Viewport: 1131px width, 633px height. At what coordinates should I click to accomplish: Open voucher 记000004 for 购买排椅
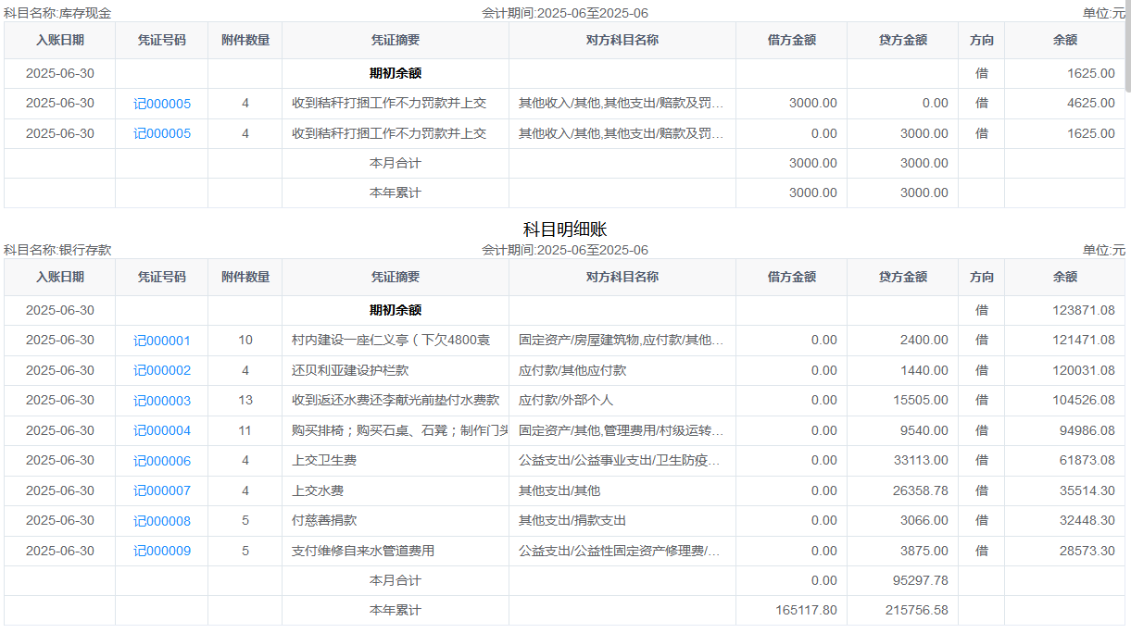[161, 430]
